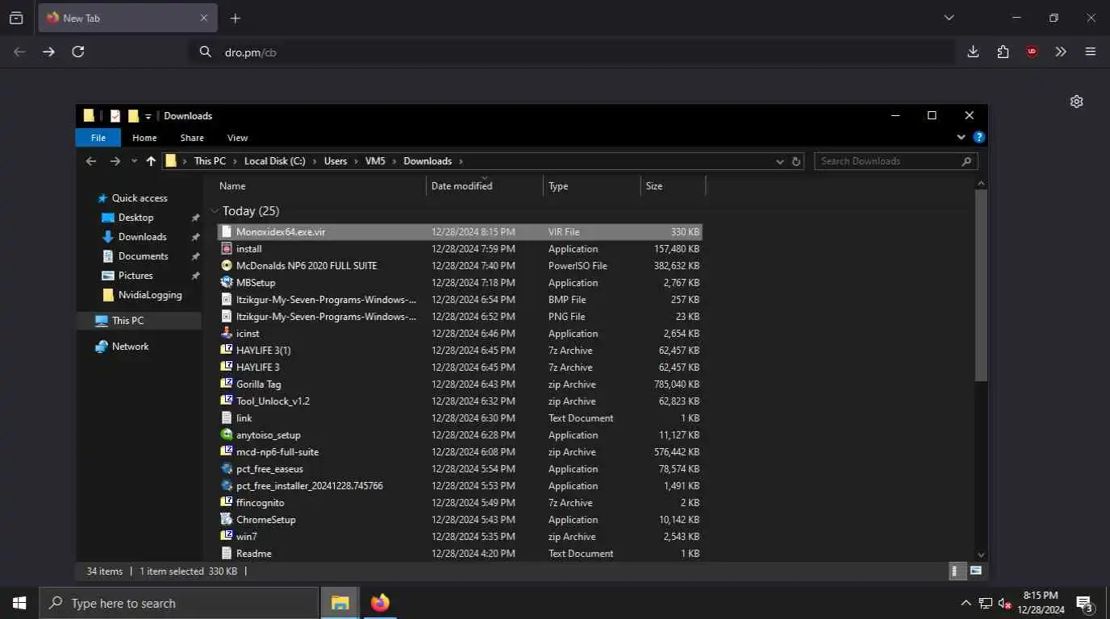Open the File ribbon tab
The height and width of the screenshot is (619, 1110).
coord(98,138)
